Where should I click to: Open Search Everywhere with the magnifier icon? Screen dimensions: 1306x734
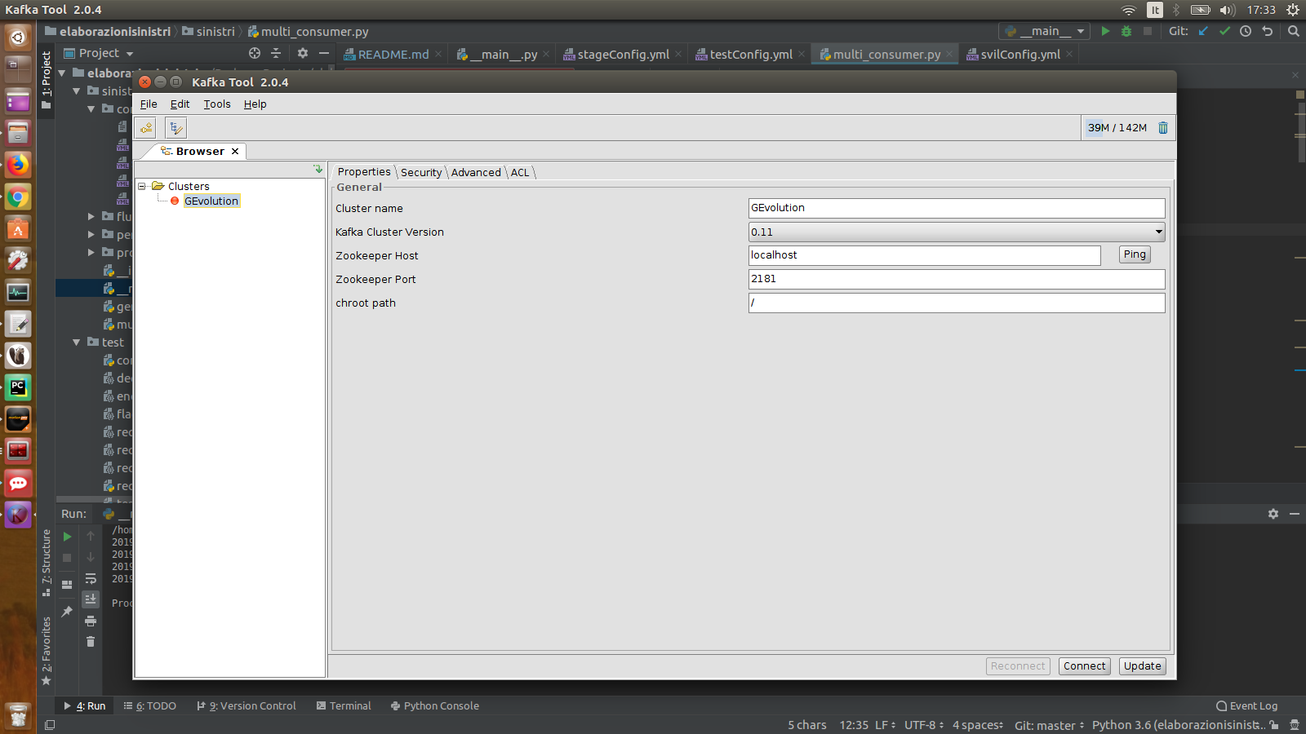[1293, 32]
